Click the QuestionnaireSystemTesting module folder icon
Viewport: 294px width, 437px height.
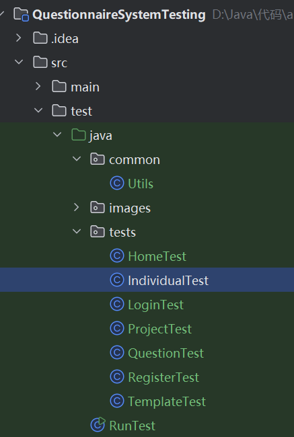pyautogui.click(x=22, y=14)
